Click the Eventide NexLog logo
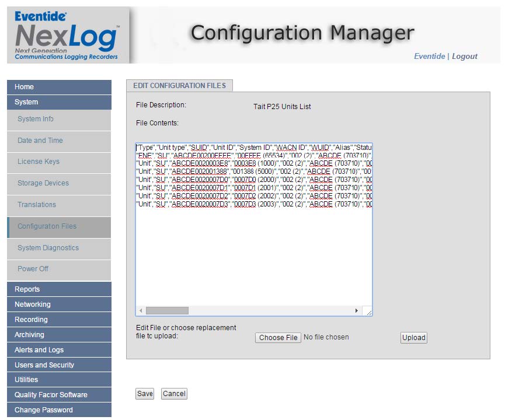Image resolution: width=505 pixels, height=420 pixels. [x=67, y=35]
